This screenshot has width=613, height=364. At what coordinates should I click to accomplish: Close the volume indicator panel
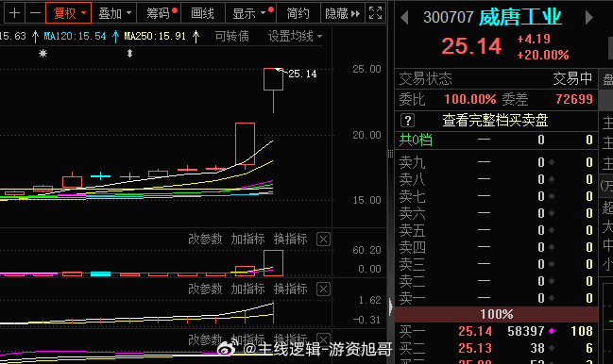tap(323, 240)
